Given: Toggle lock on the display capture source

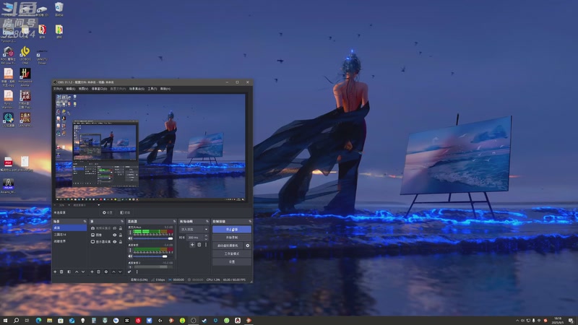Looking at the screenshot, I should [x=121, y=242].
